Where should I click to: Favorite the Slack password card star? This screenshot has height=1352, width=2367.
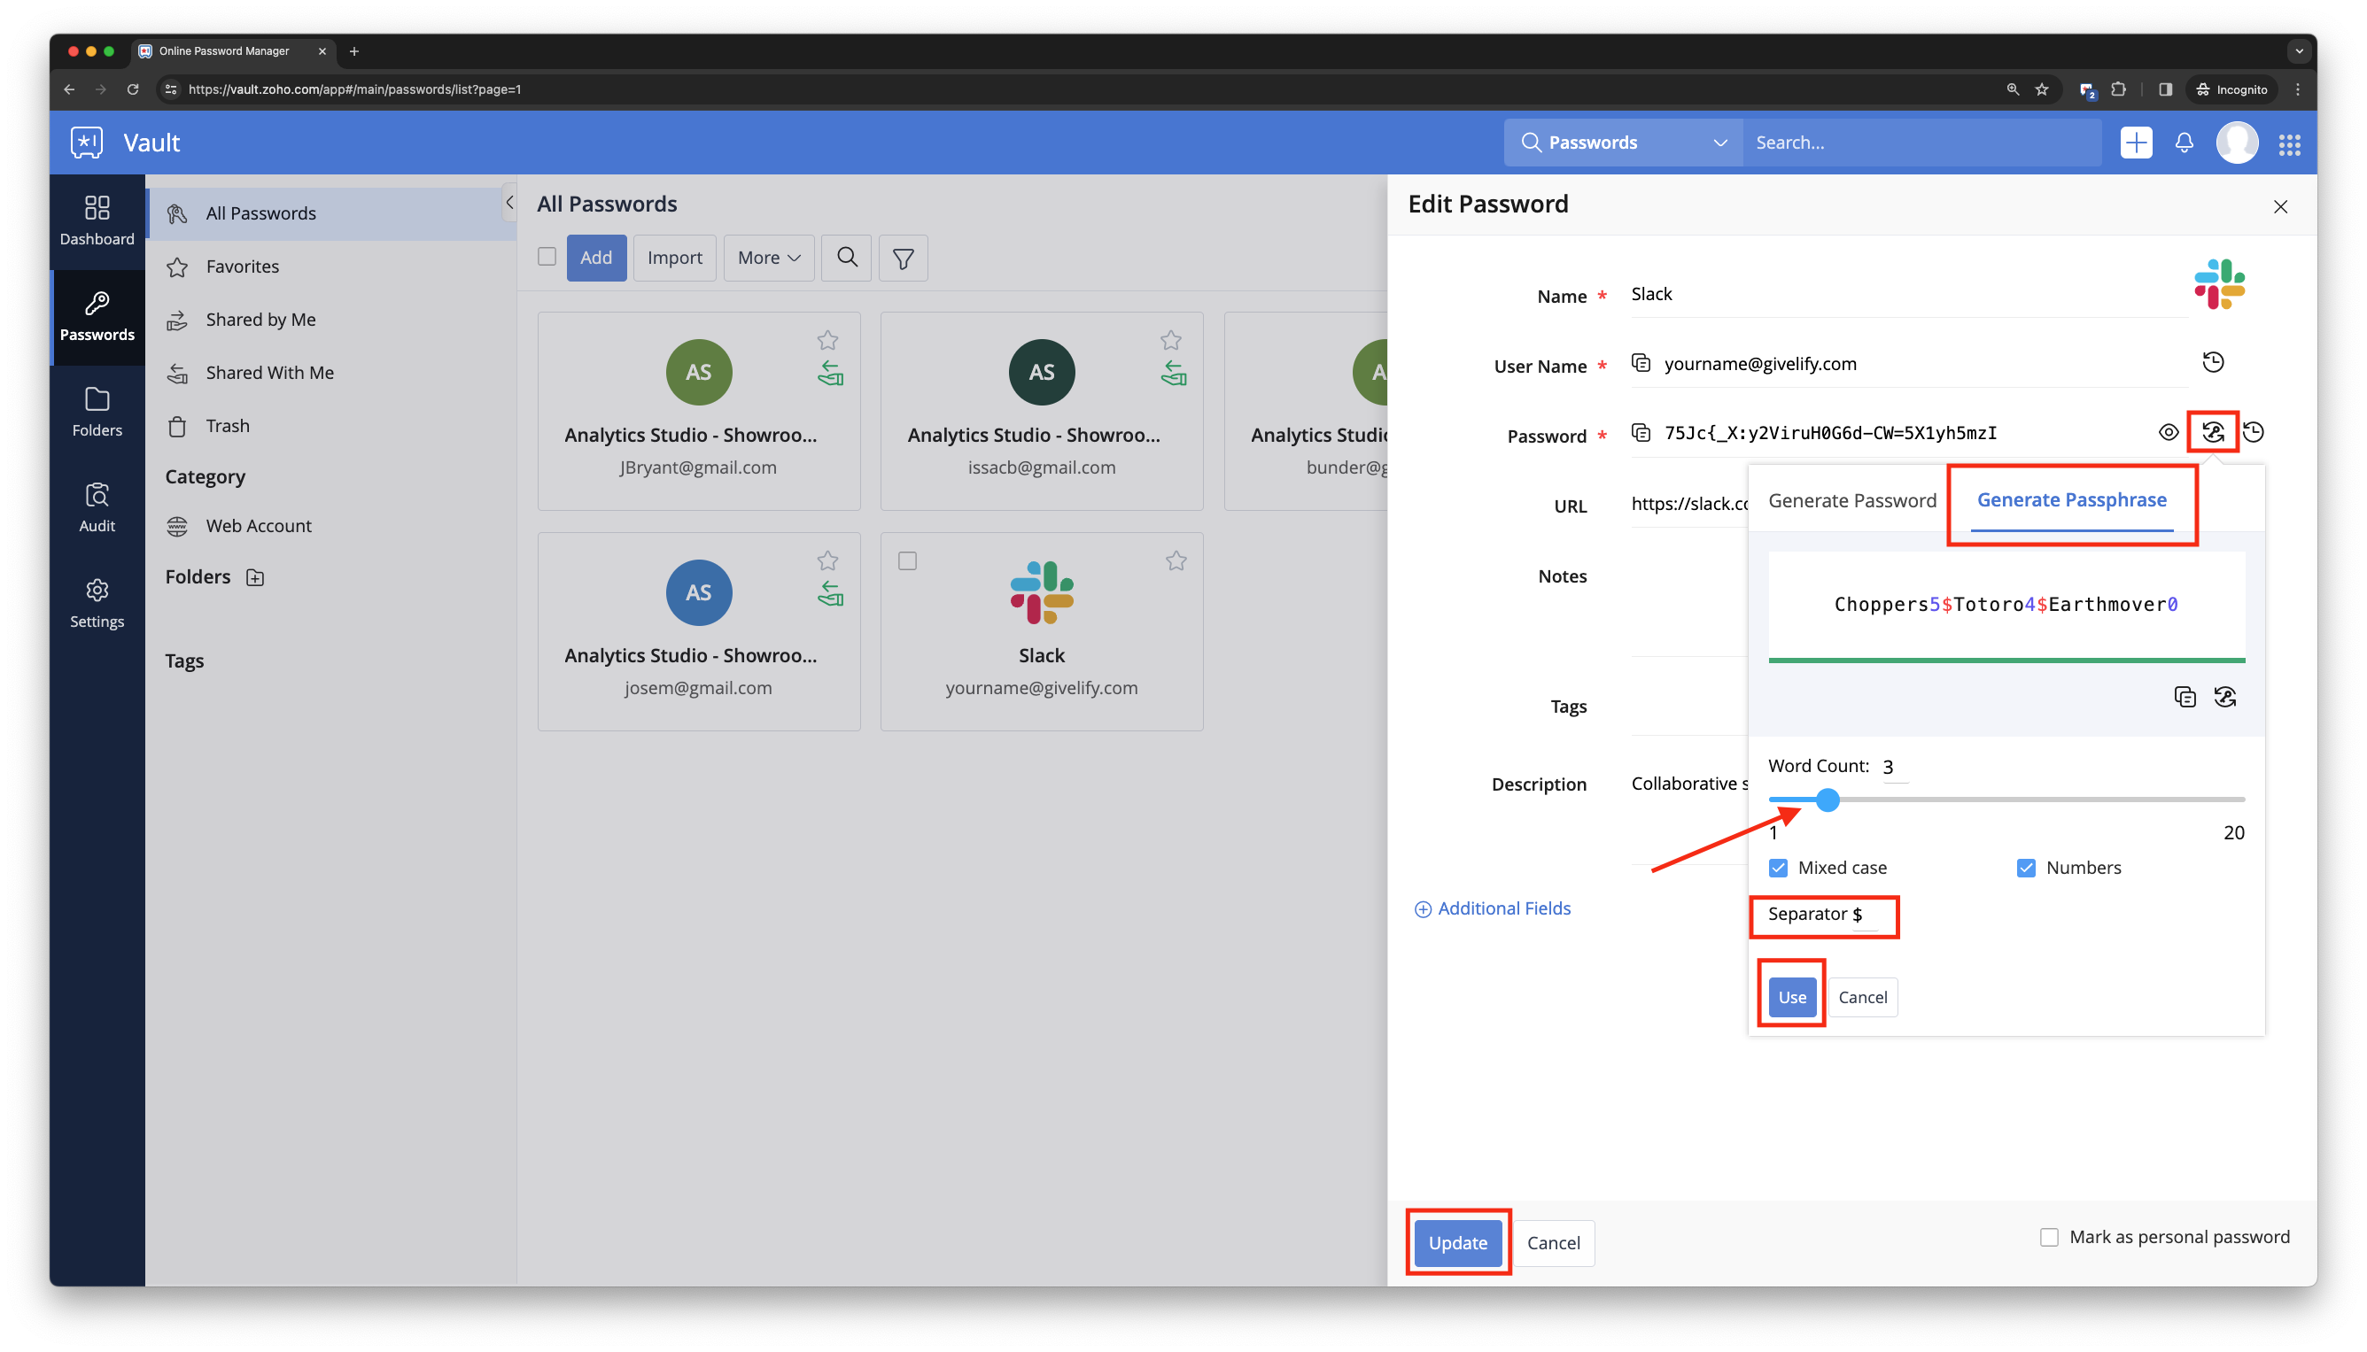1176,560
